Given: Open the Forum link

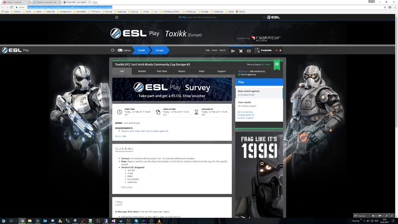Looking at the screenshot, I should 215,50.
